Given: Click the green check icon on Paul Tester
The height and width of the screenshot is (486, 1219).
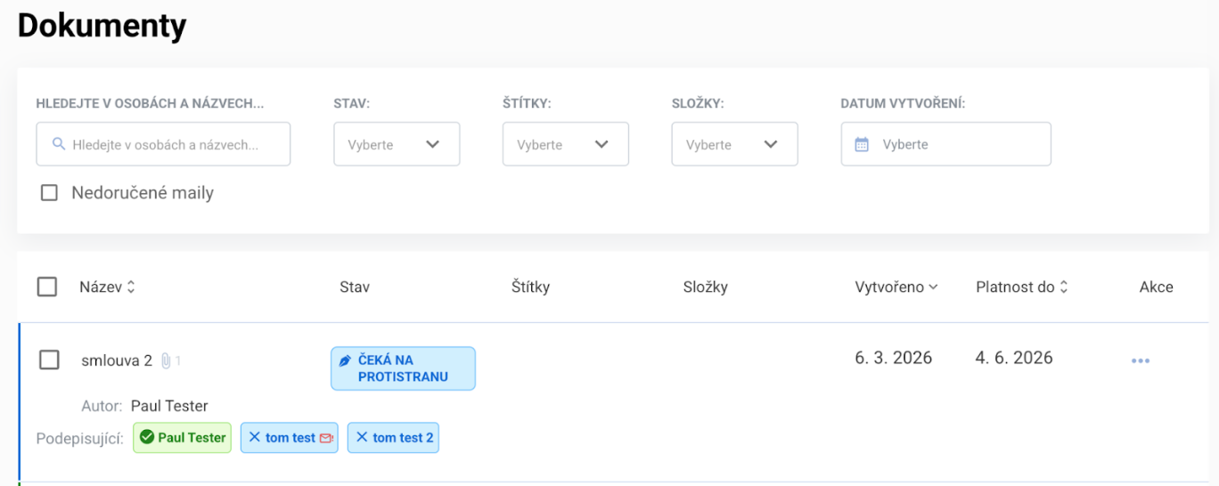Looking at the screenshot, I should click(147, 437).
